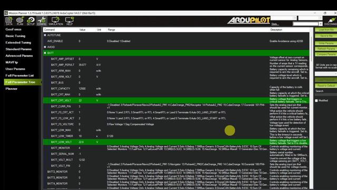
Task: Click the BATT_AMP_PERVLT value 39.877
Action: point(82,65)
